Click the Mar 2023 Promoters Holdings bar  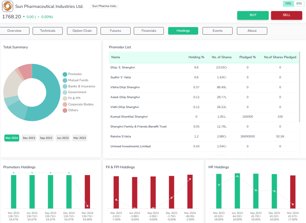tap(14, 192)
